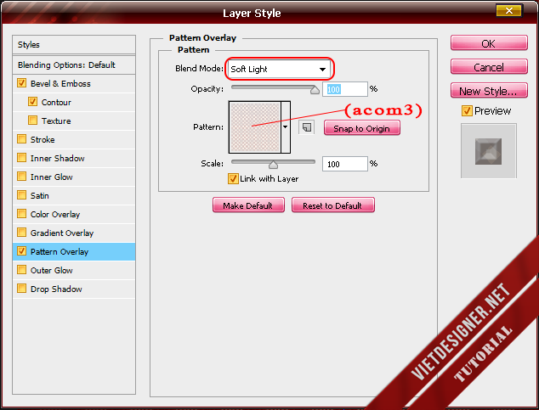Click Snap to Origin

(x=362, y=128)
